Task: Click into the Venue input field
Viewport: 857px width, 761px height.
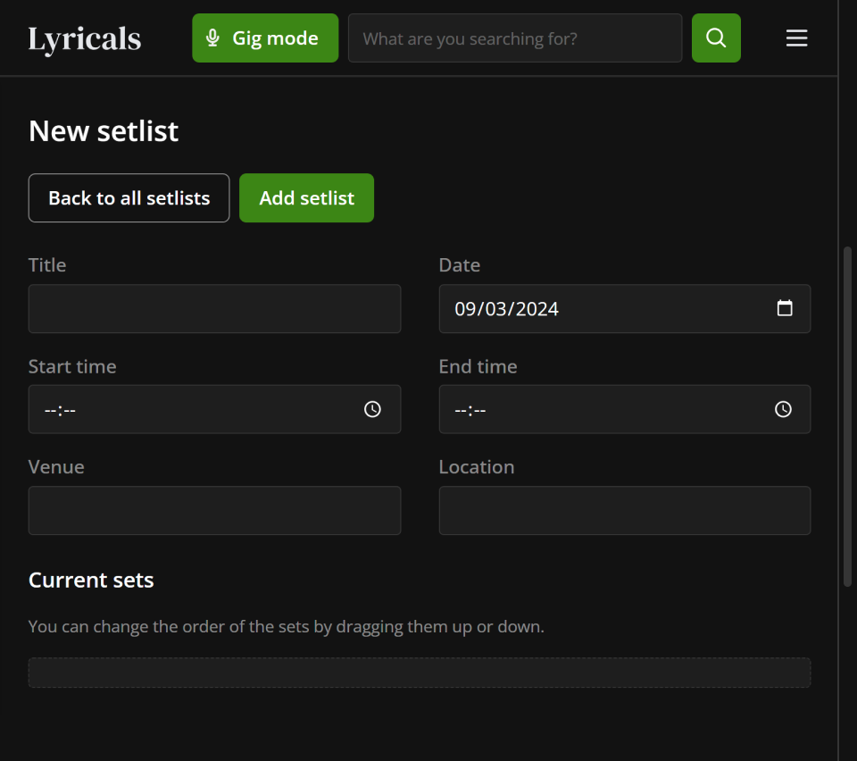Action: tap(214, 511)
